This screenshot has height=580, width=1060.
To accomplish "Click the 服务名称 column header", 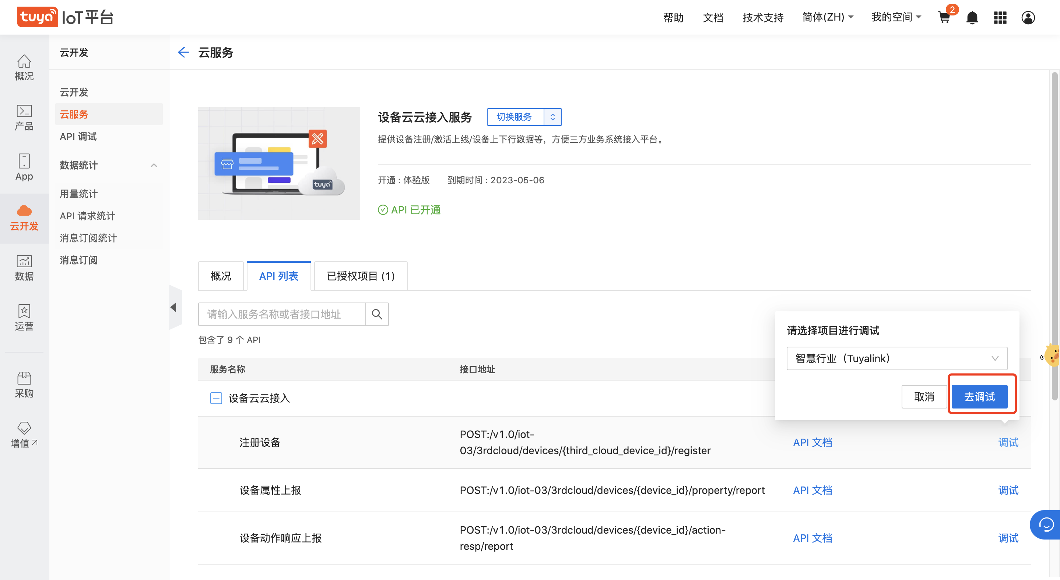I will [228, 369].
